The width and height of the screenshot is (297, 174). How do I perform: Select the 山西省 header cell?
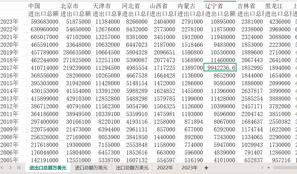[162, 6]
